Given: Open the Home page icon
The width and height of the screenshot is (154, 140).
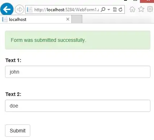Looking at the screenshot, I should click(x=132, y=9).
